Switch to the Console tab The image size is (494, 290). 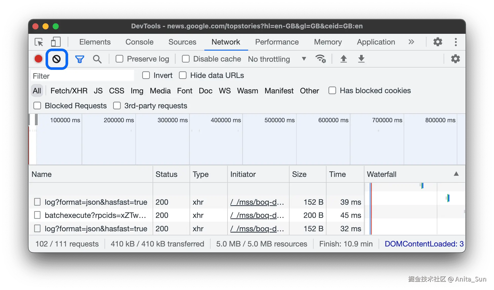point(139,42)
